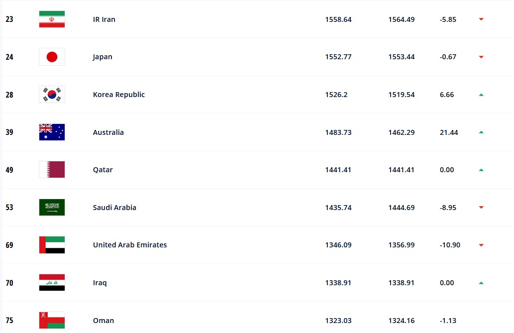Click the Australia flag icon
The width and height of the screenshot is (514, 333).
(52, 132)
